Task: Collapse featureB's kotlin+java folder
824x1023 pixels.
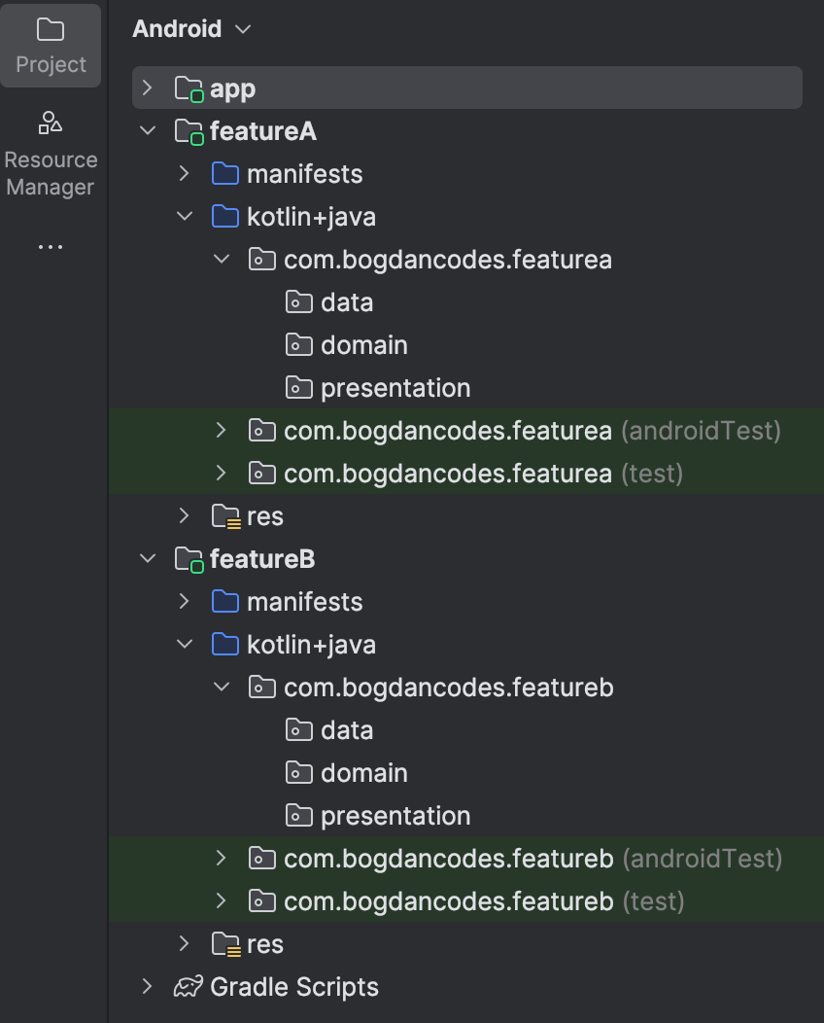Action: [186, 644]
